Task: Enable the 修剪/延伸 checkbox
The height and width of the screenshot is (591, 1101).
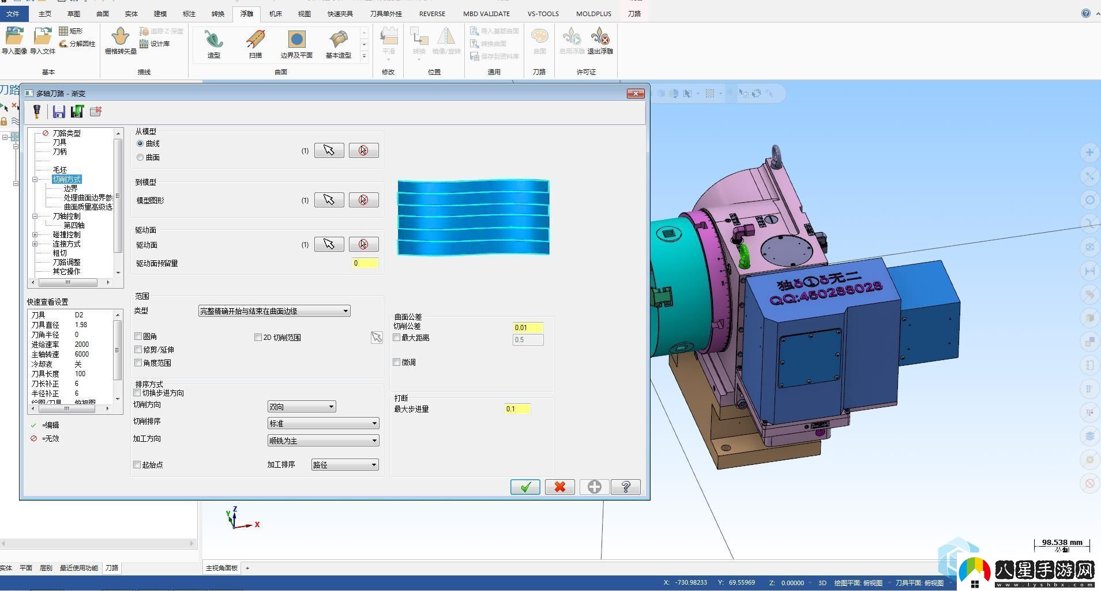Action: pyautogui.click(x=138, y=350)
